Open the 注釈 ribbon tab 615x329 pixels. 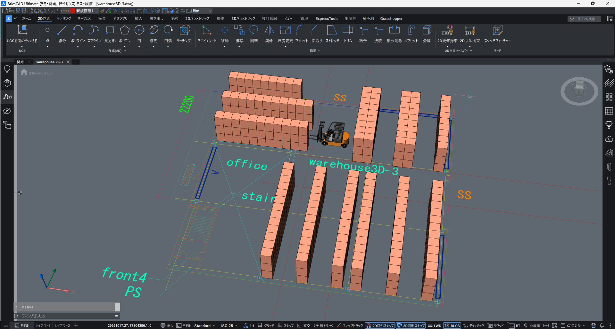click(174, 19)
